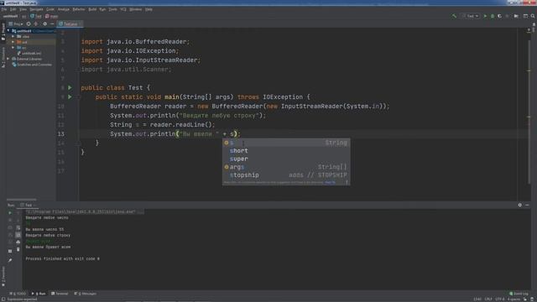This screenshot has width=537, height=302.
Task: Click the Debug bug icon in top toolbar
Action: [x=493, y=16]
